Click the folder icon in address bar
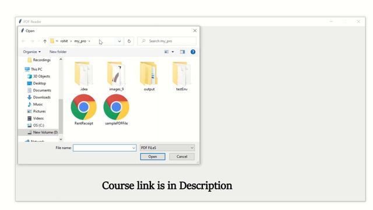 coord(52,41)
